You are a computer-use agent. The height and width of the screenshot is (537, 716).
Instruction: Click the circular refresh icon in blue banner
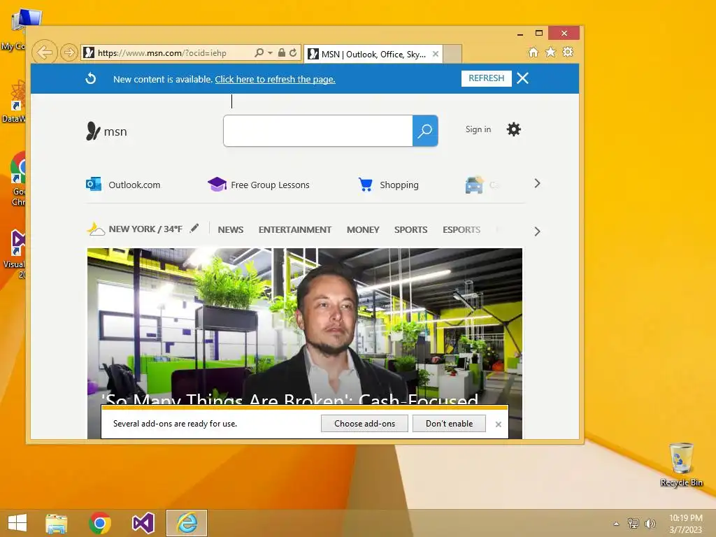(91, 78)
